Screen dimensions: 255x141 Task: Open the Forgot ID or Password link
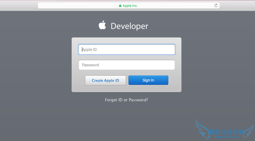[127, 100]
